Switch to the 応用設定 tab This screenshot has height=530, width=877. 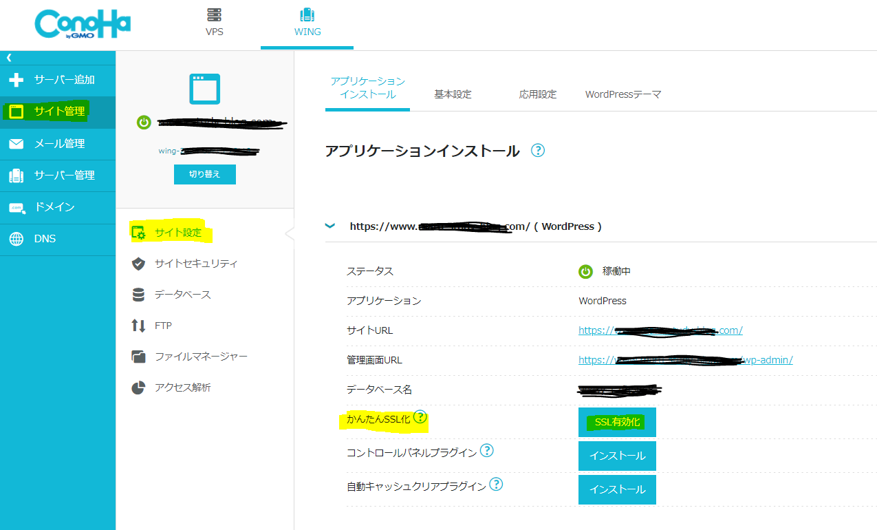click(x=537, y=94)
